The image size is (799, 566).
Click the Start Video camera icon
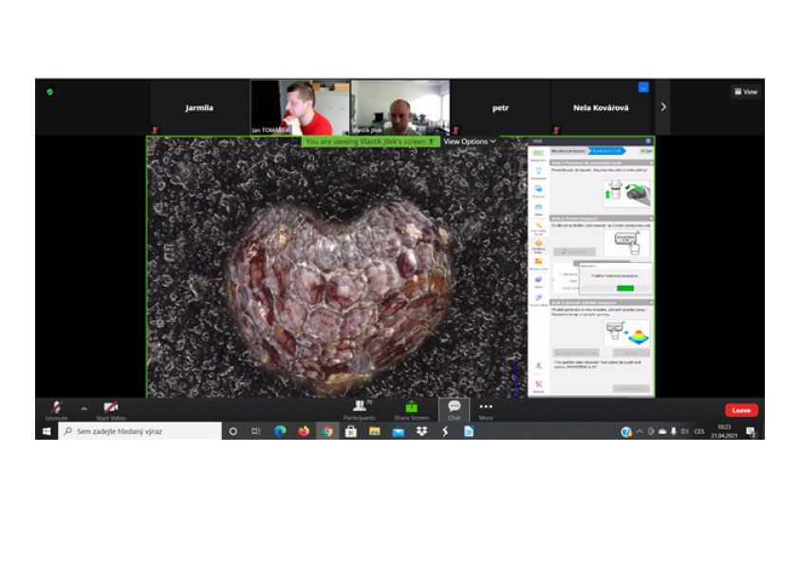(111, 406)
